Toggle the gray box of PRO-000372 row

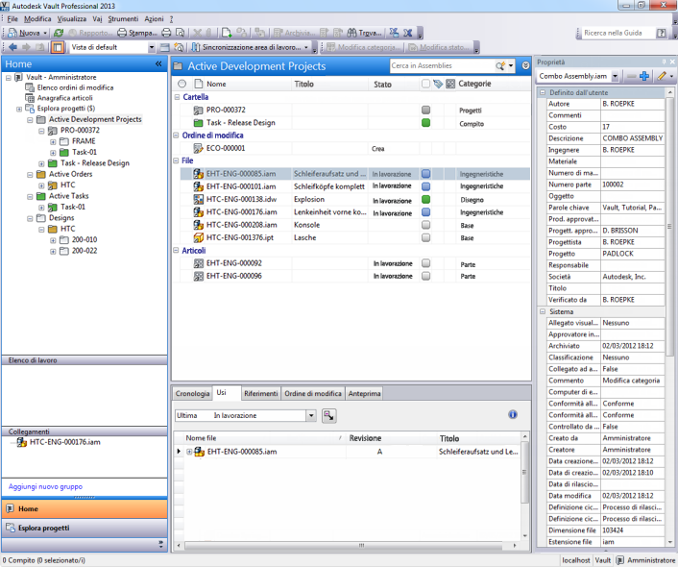pyautogui.click(x=426, y=111)
